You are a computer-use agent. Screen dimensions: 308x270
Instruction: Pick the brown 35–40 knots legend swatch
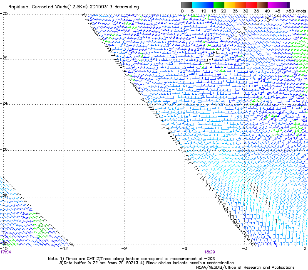[262, 5]
